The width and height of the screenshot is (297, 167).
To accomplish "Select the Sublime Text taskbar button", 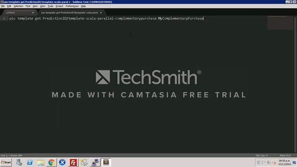I will pyautogui.click(x=106, y=162).
